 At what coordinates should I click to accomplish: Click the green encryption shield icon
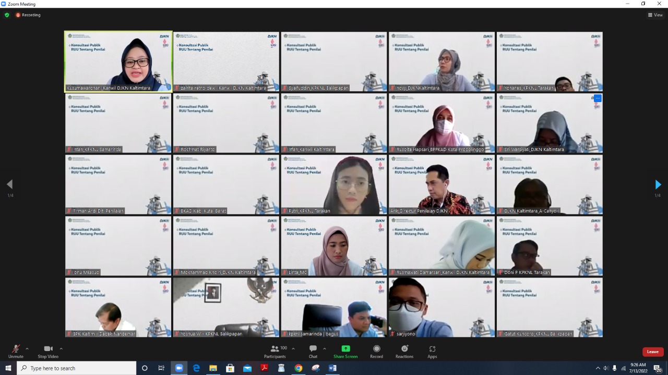coord(7,15)
